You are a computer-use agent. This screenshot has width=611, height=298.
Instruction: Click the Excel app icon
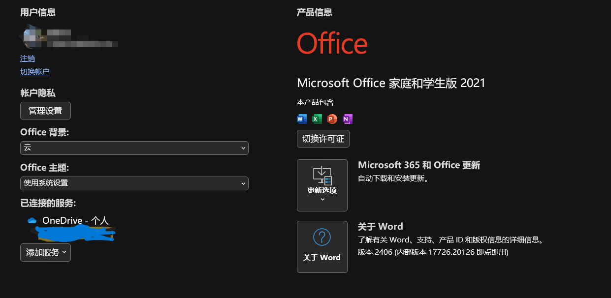(317, 119)
